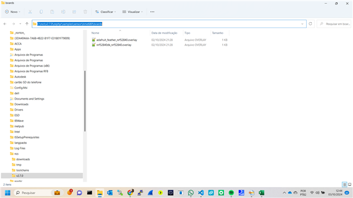This screenshot has width=353, height=198.
Task: Open the Novo (new item) menu
Action: pyautogui.click(x=13, y=12)
